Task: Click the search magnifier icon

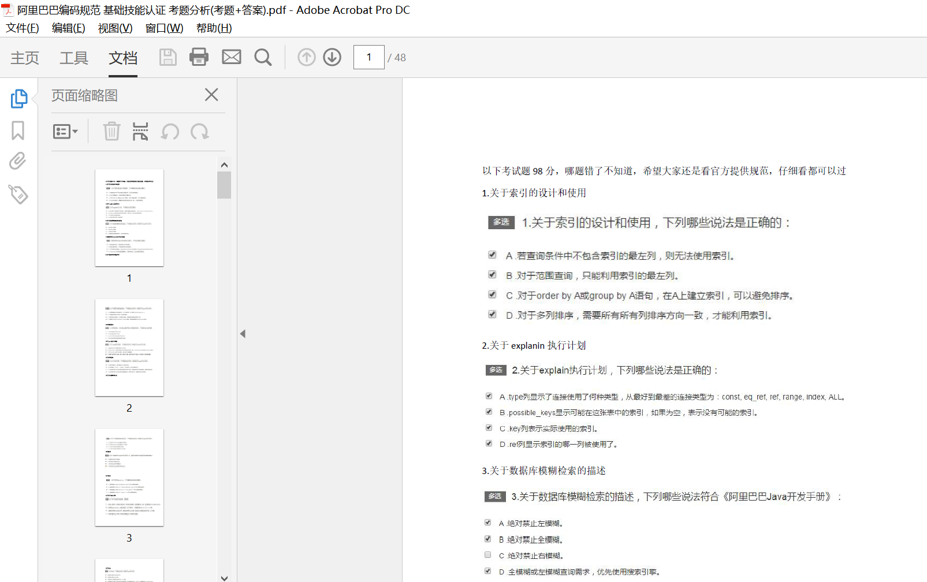Action: [x=263, y=57]
